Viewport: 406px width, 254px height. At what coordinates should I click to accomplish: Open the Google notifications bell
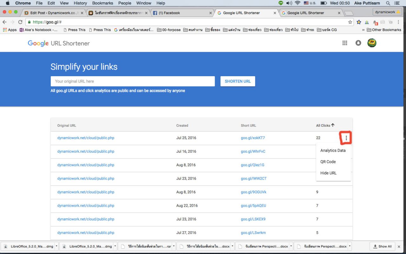[358, 43]
